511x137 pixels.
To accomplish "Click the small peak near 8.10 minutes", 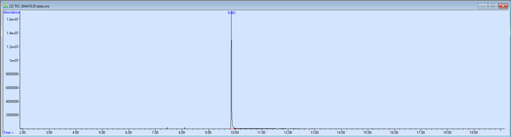I will [x=185, y=128].
